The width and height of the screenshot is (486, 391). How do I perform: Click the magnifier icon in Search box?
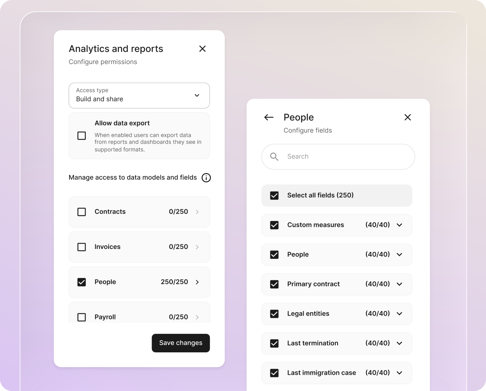pos(274,156)
